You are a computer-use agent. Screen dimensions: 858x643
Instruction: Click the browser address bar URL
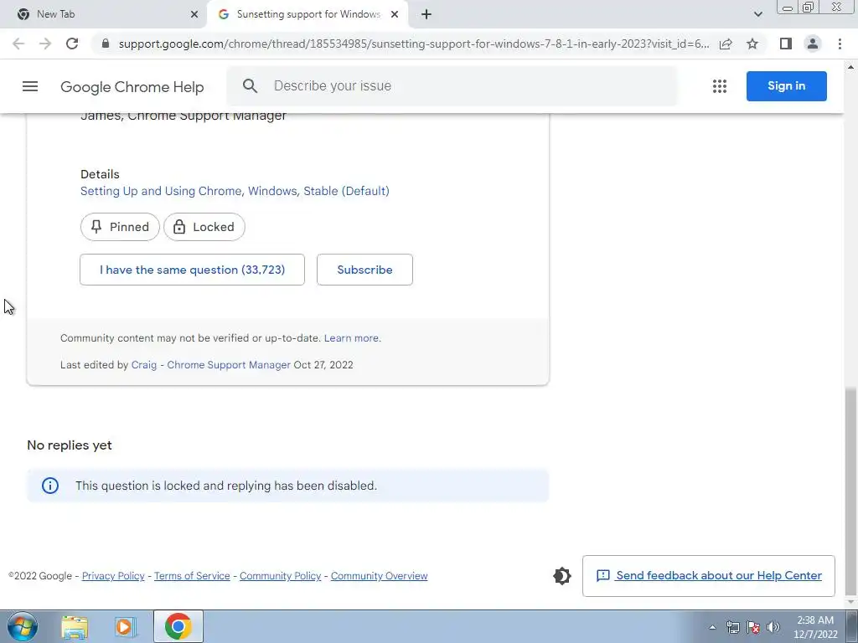click(x=414, y=44)
